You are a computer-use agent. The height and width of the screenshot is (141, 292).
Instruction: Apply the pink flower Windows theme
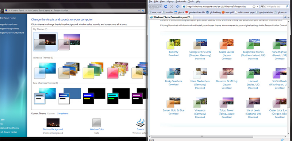(x=118, y=70)
